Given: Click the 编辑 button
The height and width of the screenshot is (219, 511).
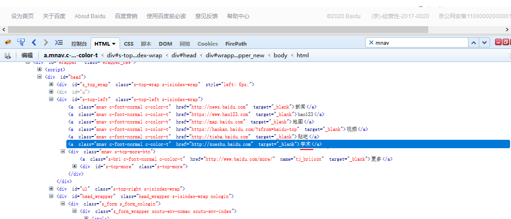Looking at the screenshot, I should (x=27, y=55).
